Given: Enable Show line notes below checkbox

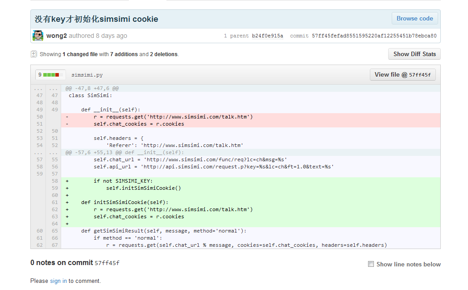Looking at the screenshot, I should click(x=371, y=264).
